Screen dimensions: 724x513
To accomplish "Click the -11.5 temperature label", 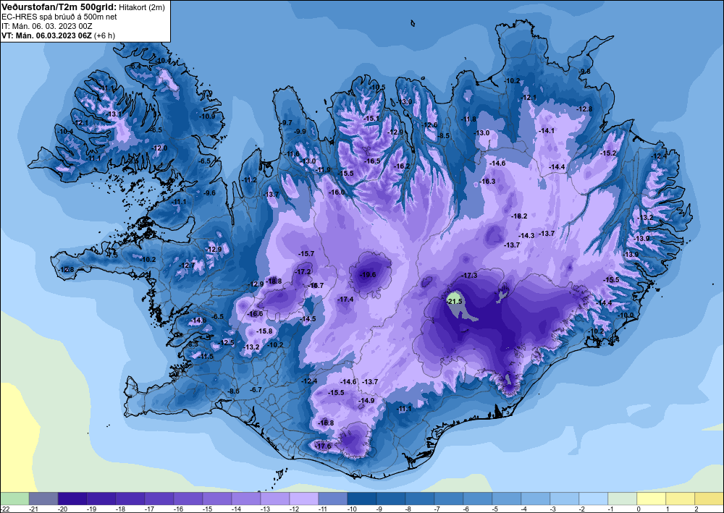I will click(206, 357).
